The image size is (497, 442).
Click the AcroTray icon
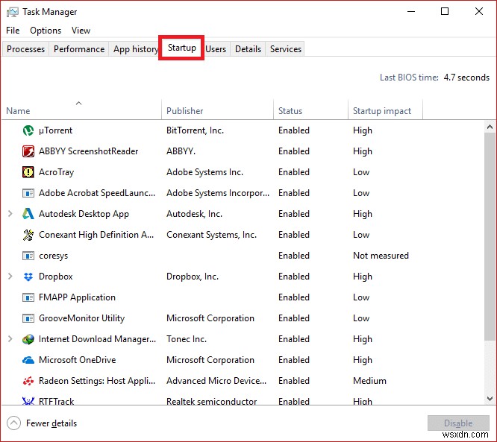(28, 172)
